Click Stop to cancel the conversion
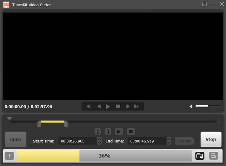Viewport: 226px width, 166px height. click(x=211, y=139)
